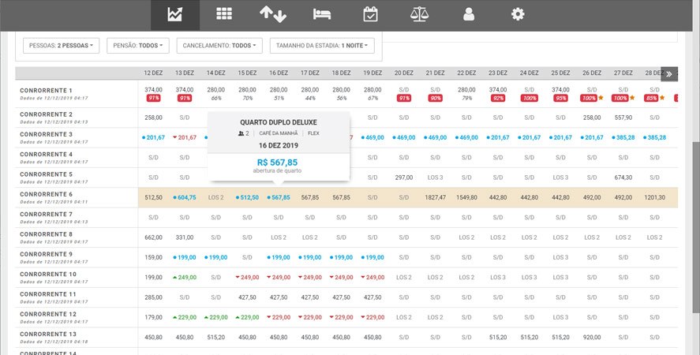Click Conrorrente 10's green 249,00 price
This screenshot has height=355, width=700.
click(184, 278)
